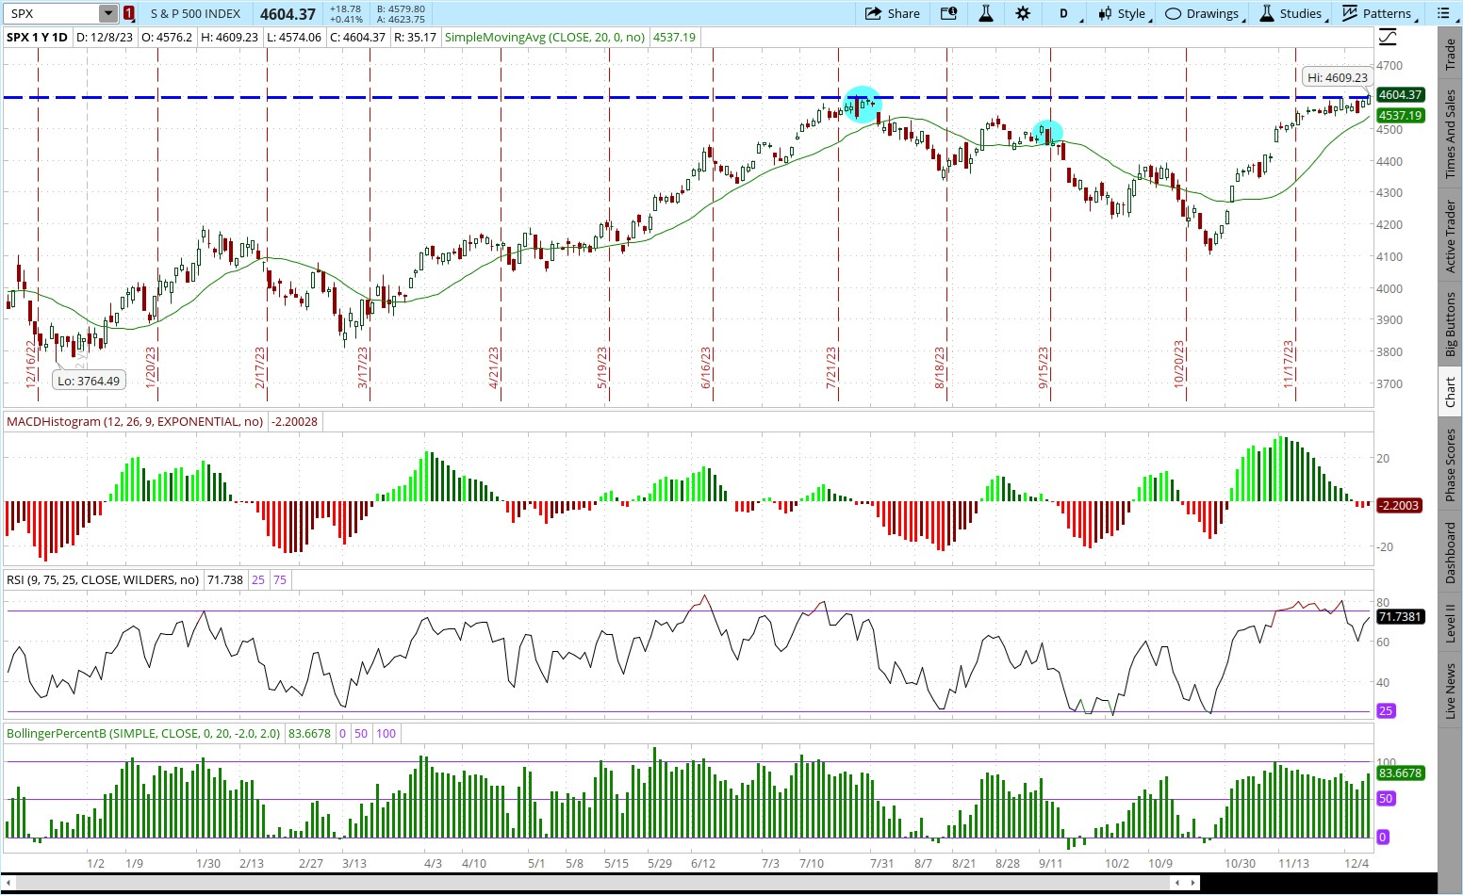Viewport: 1463px width, 895px height.
Task: Select the Live News side tab
Action: (1451, 691)
